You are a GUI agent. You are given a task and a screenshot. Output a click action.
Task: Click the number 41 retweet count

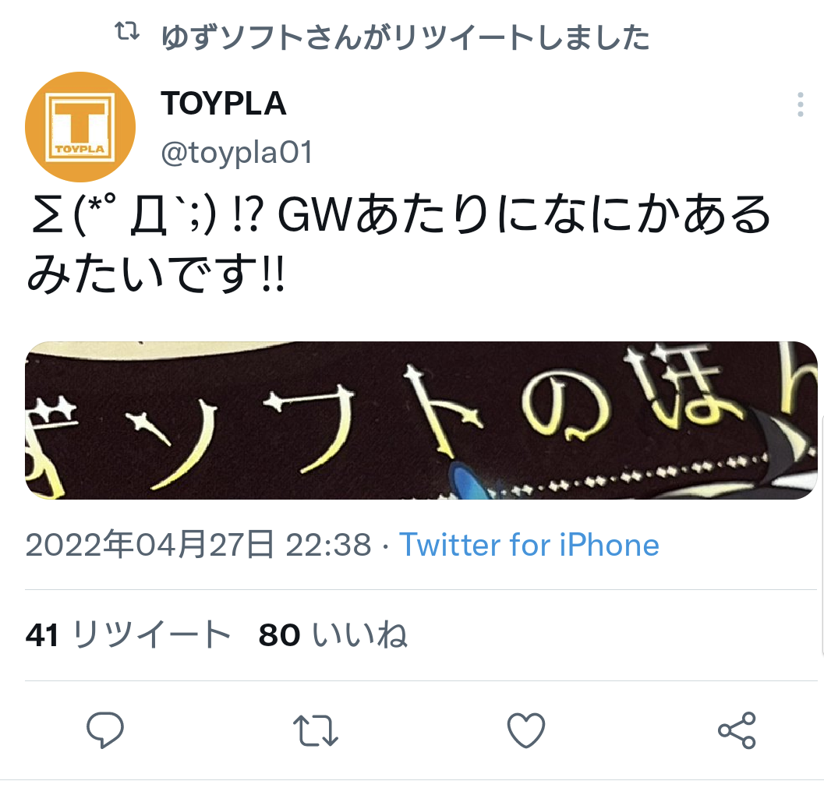(41, 634)
